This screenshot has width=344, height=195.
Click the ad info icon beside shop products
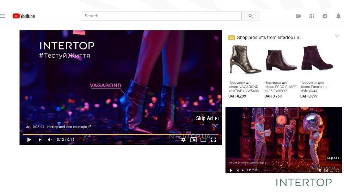(337, 35)
